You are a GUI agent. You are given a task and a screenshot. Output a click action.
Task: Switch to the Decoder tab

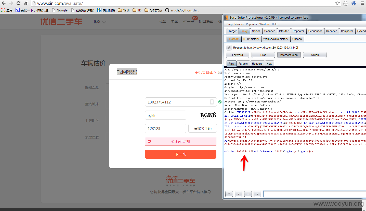coord(331,31)
